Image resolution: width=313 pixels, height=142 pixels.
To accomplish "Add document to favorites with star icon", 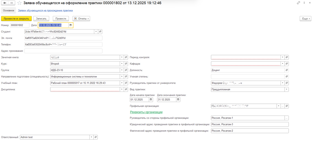I will [20, 3].
